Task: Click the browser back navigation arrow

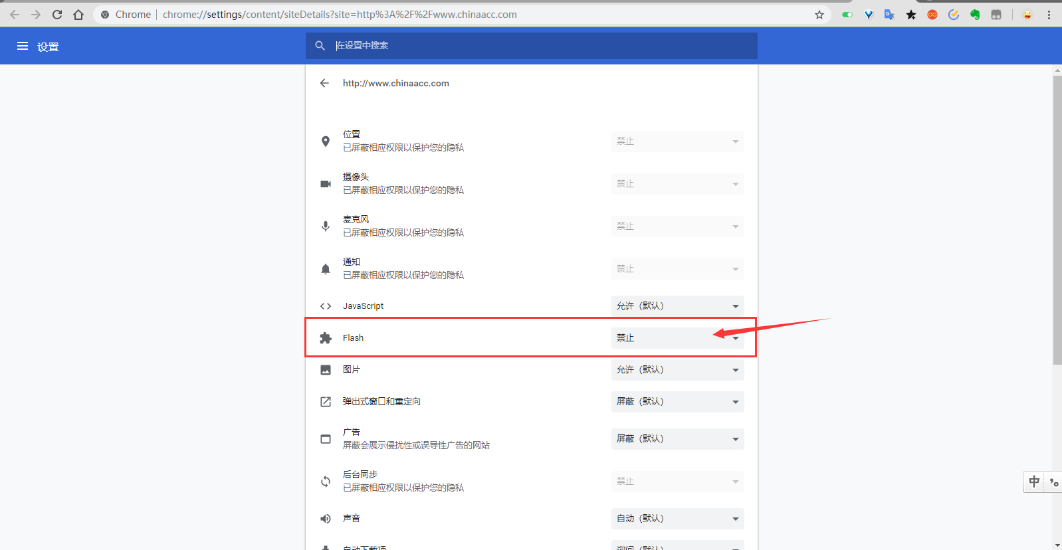Action: point(15,15)
